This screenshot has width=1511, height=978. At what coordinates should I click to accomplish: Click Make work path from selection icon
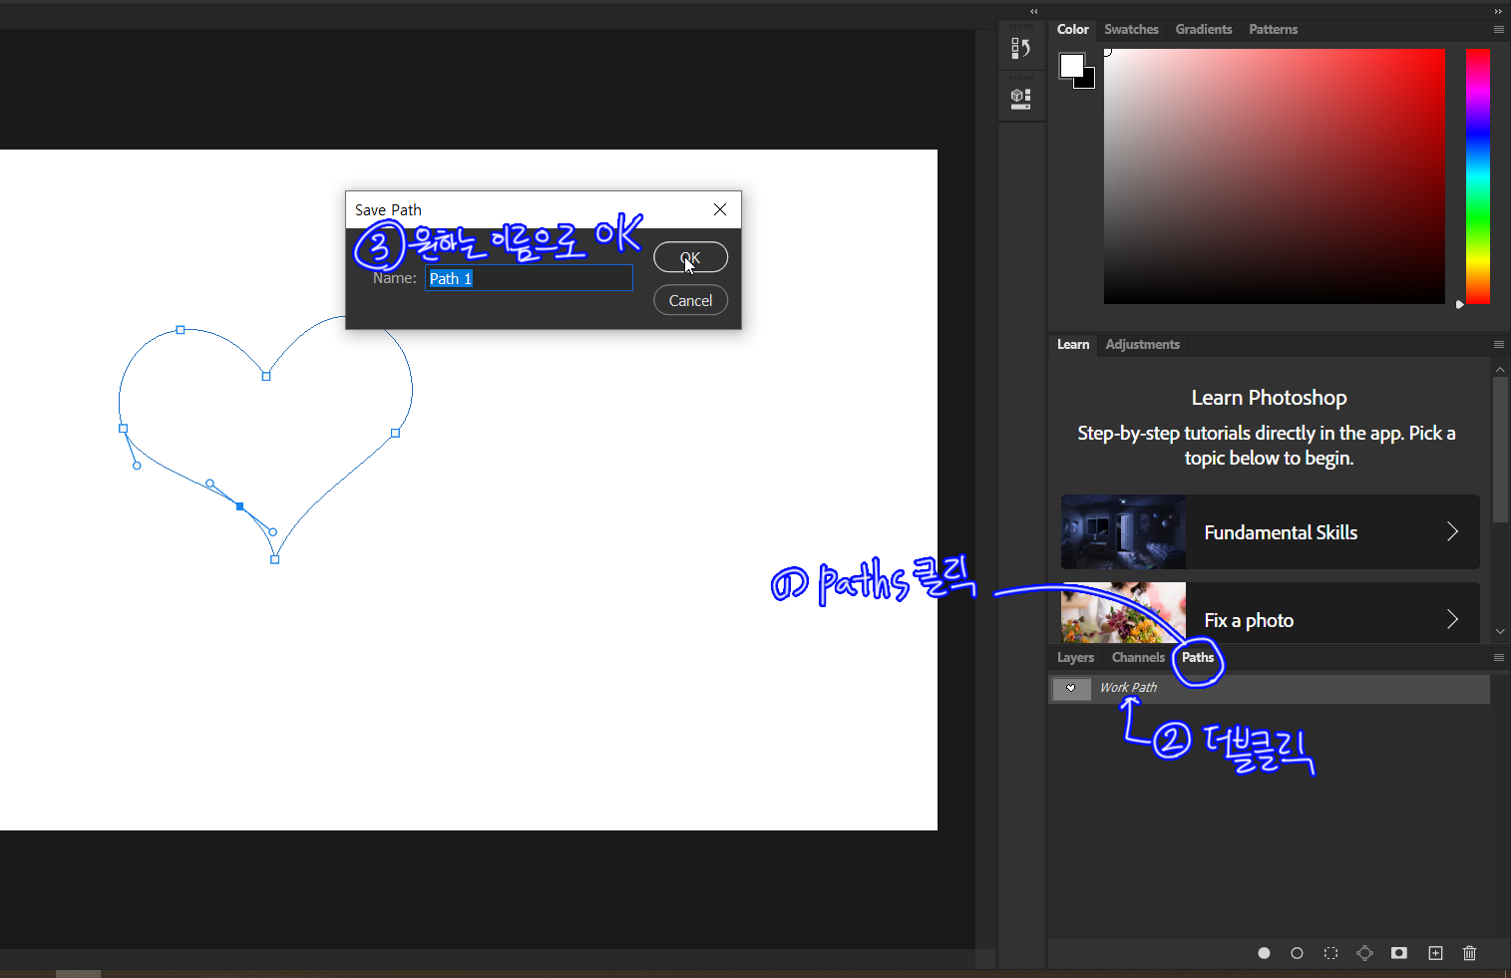click(x=1364, y=953)
